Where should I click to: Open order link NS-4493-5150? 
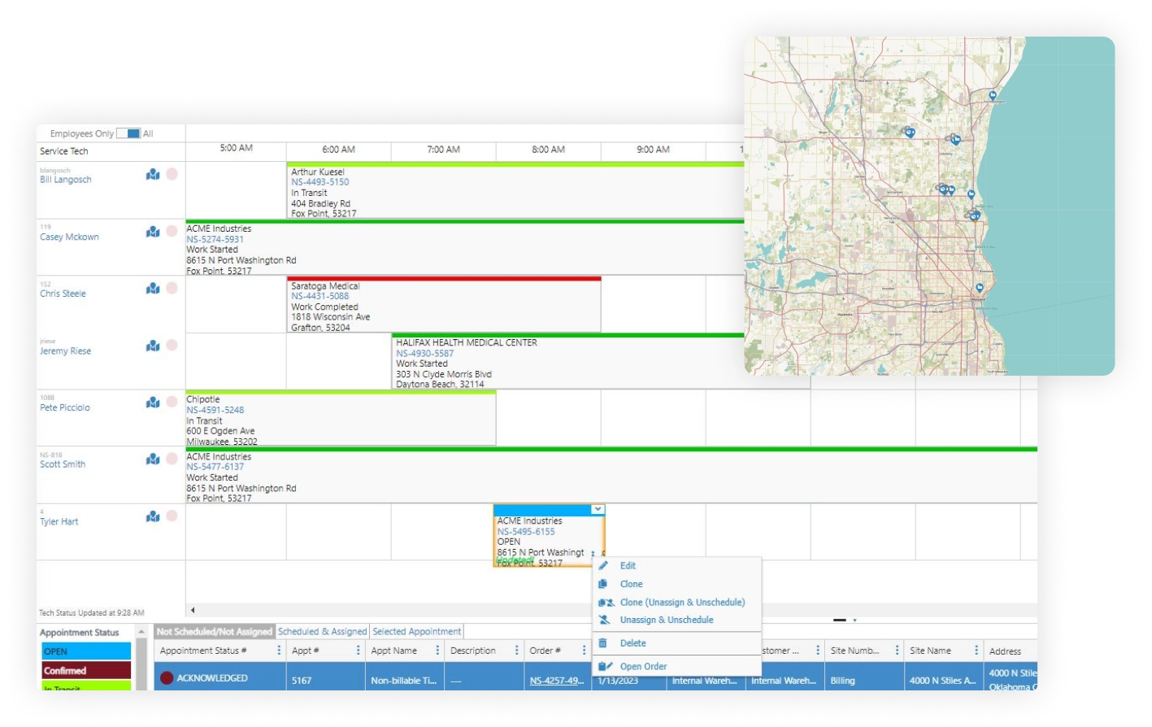tap(320, 182)
